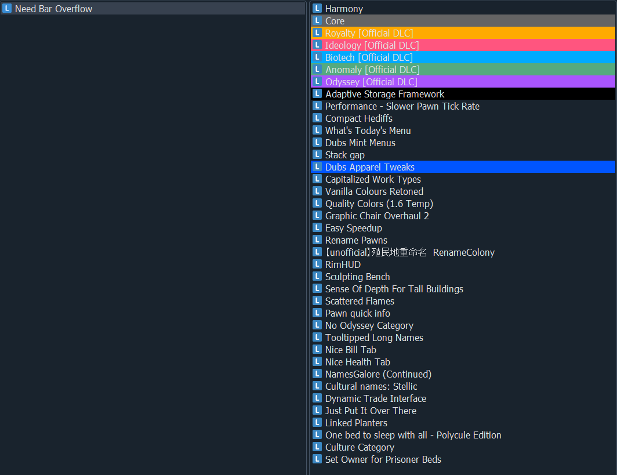The image size is (617, 475).
Task: Click L icon beside Rename Pawns
Action: tap(317, 240)
